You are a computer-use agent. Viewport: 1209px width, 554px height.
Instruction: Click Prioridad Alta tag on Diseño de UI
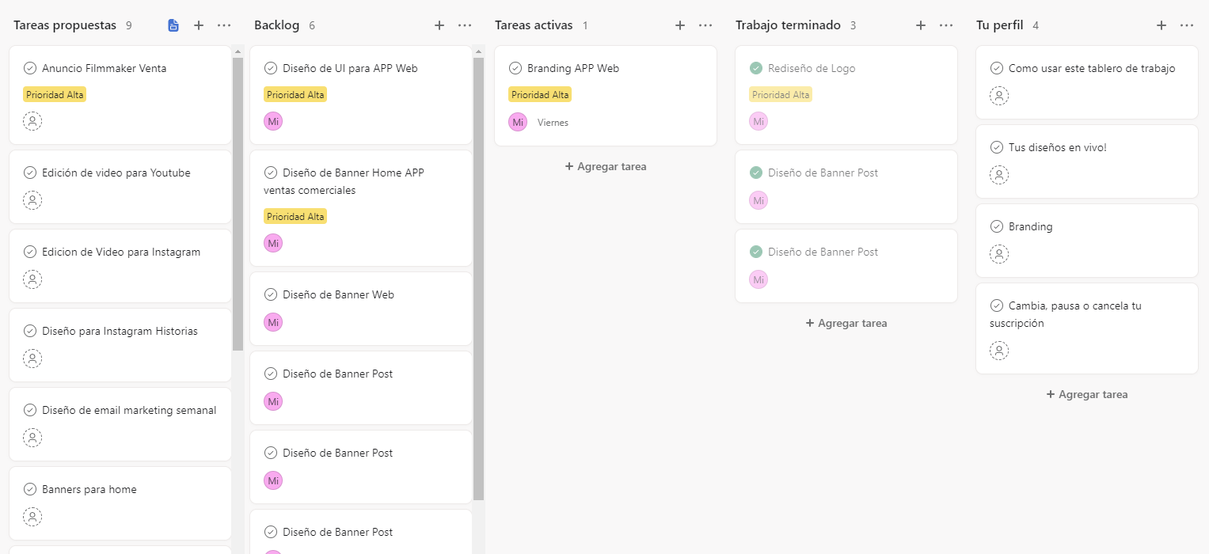coord(295,95)
